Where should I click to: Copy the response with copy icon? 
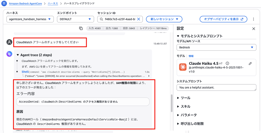pyautogui.click(x=81, y=28)
